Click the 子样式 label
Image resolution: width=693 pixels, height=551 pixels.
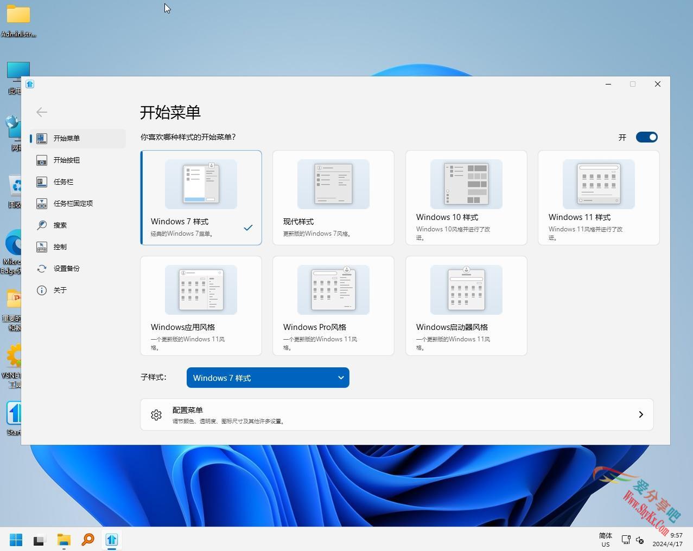(154, 377)
